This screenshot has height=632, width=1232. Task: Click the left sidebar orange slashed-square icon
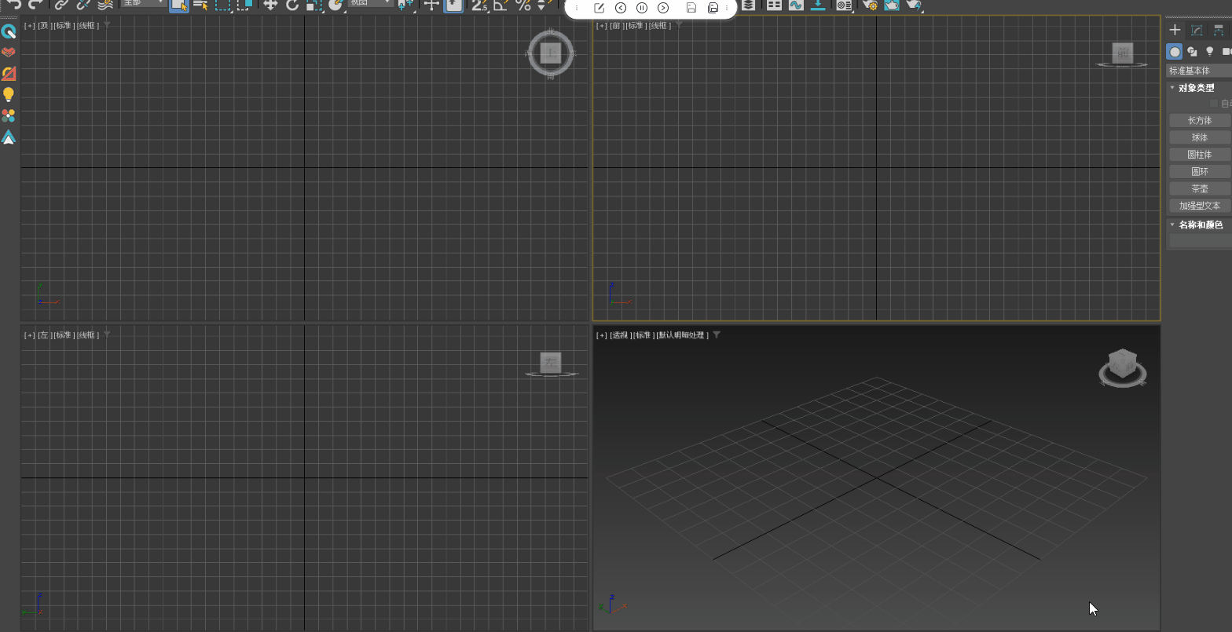pos(9,74)
